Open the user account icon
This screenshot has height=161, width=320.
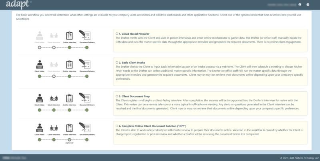coord(300,5)
